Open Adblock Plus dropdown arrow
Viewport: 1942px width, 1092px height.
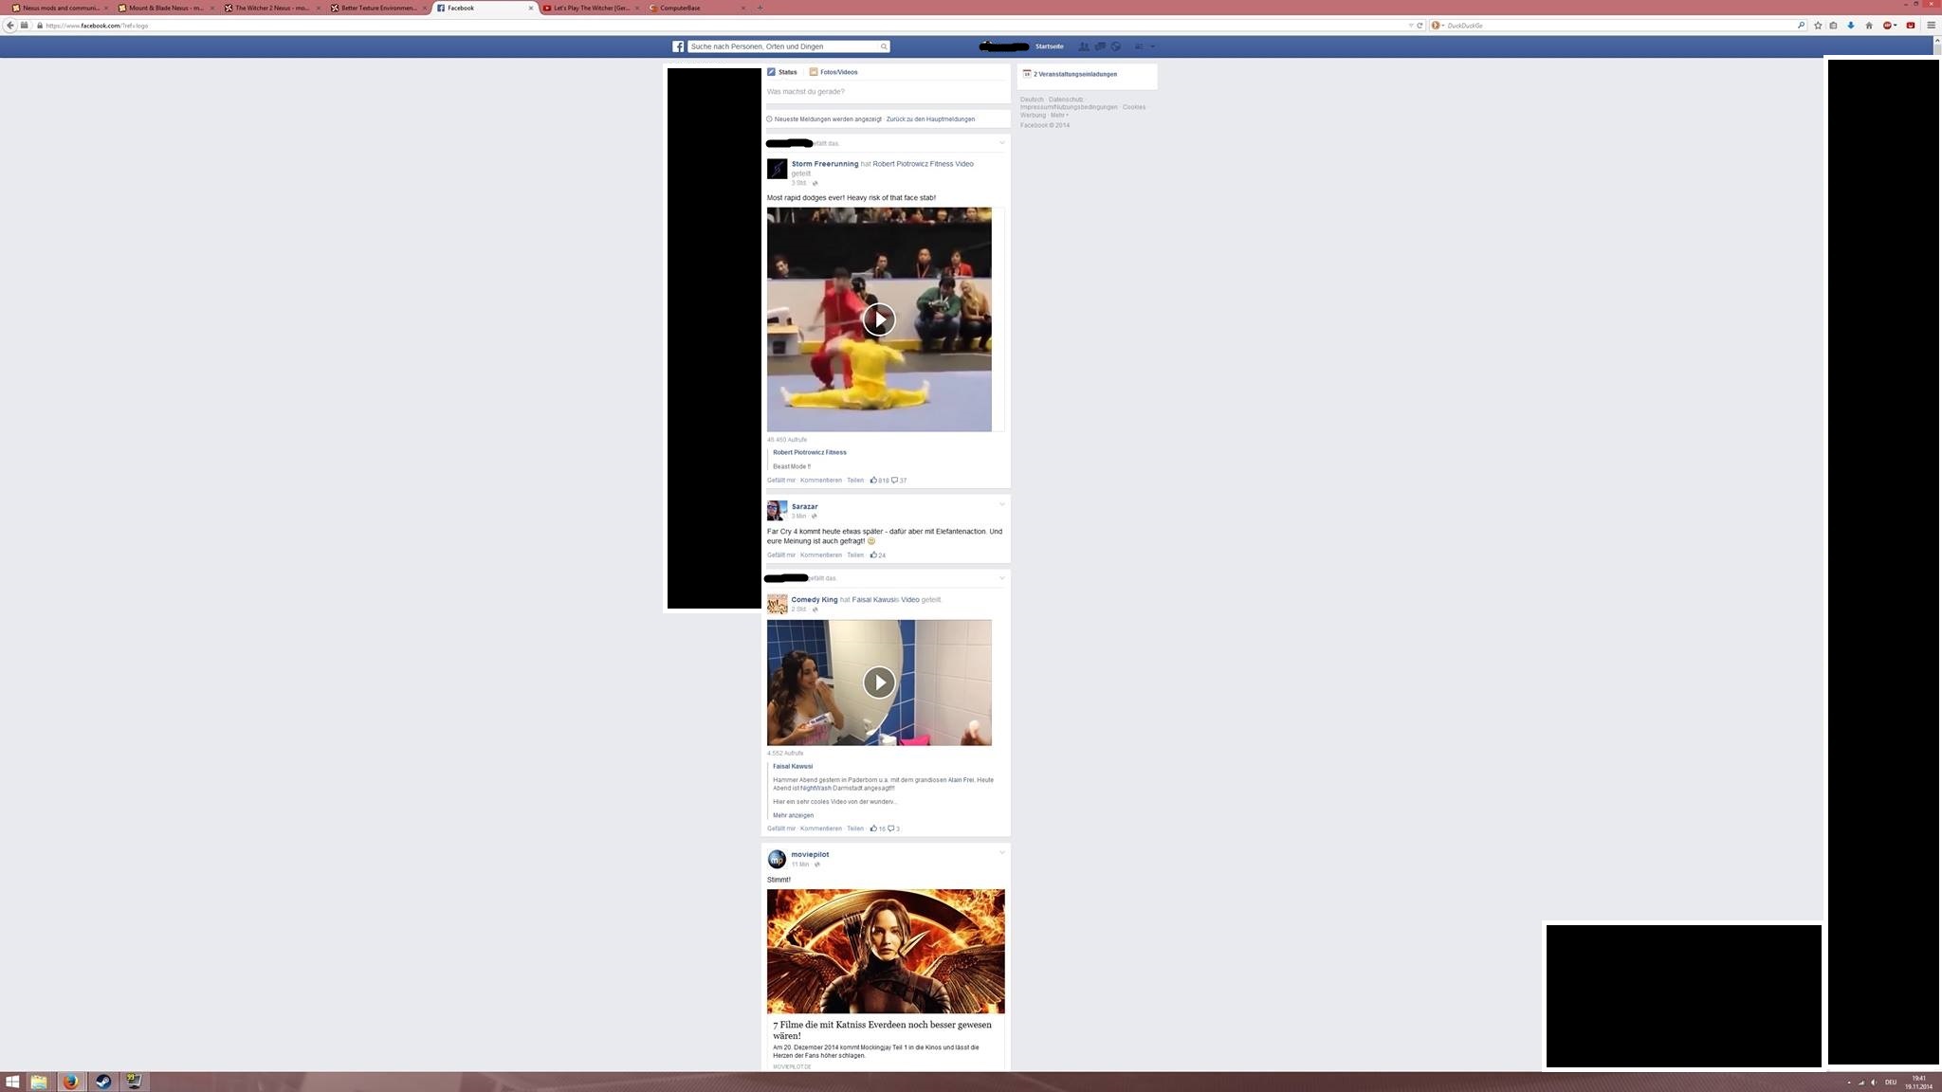point(1896,26)
